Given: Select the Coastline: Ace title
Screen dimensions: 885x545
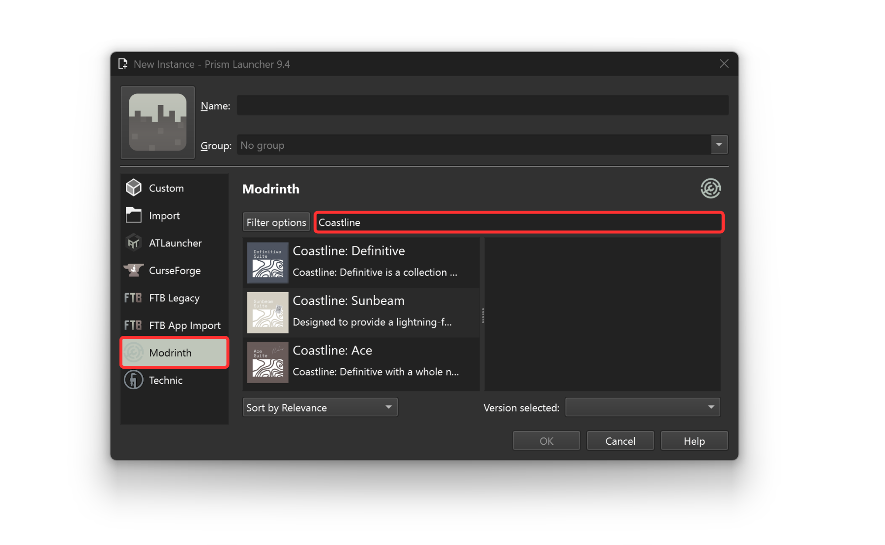Looking at the screenshot, I should pyautogui.click(x=332, y=351).
